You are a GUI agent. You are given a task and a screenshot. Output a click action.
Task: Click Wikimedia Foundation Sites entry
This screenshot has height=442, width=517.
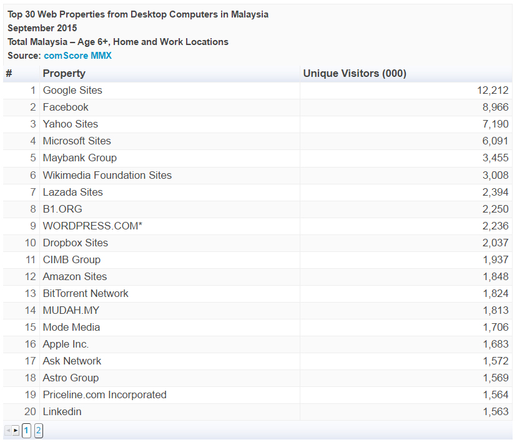point(107,175)
